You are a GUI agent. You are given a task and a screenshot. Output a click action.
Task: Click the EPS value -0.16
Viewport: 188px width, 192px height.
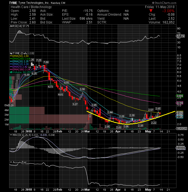89,15
